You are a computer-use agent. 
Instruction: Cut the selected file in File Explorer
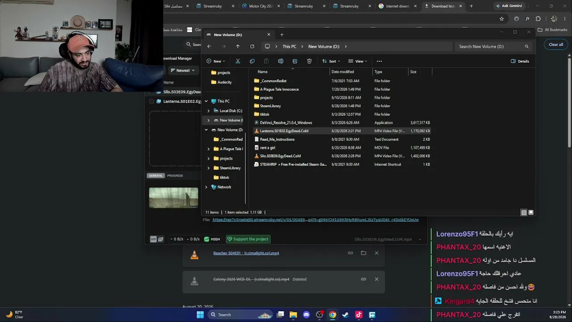pos(238,61)
